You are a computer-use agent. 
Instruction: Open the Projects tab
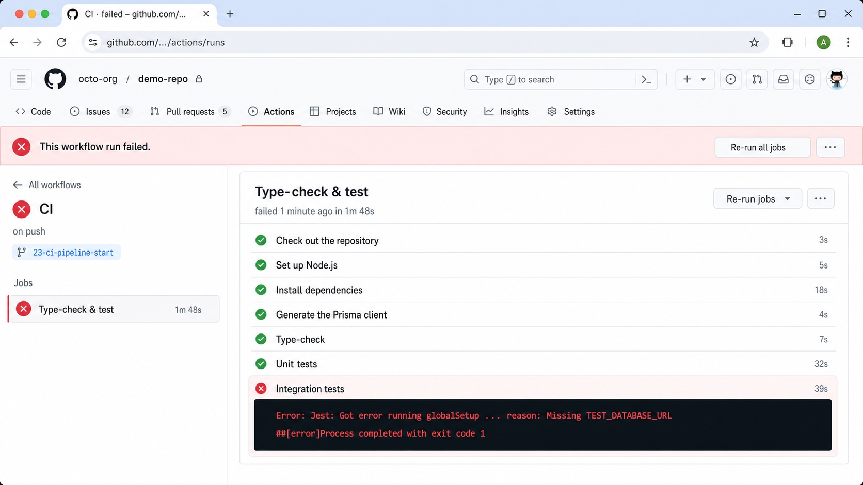(x=333, y=112)
